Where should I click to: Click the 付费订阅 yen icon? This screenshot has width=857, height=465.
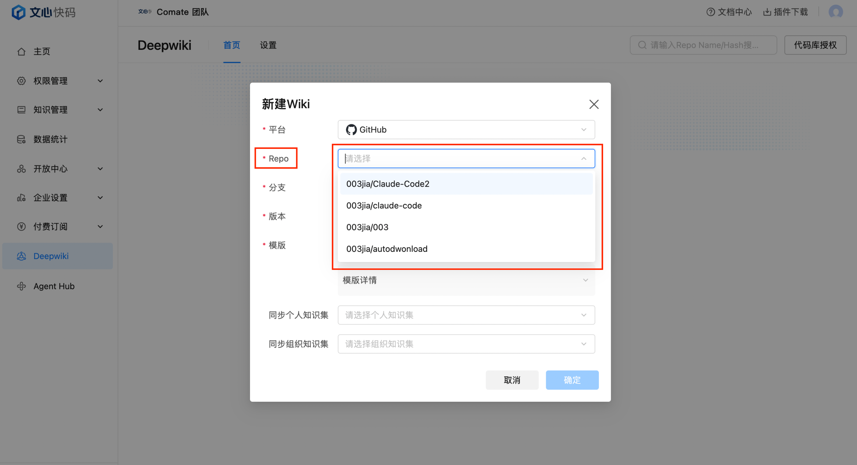[x=21, y=227]
